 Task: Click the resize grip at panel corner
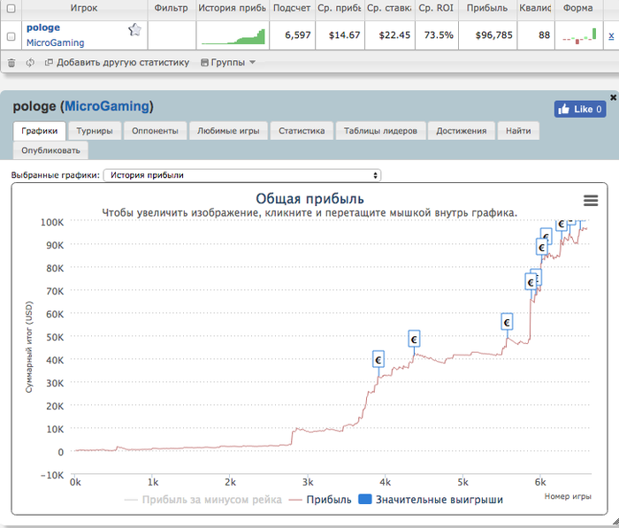click(x=615, y=524)
